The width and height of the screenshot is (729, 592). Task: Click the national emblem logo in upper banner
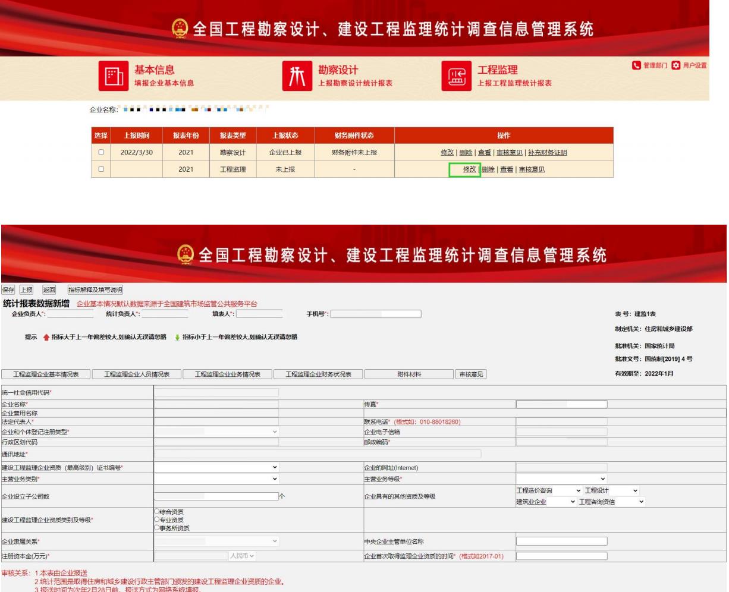[180, 29]
